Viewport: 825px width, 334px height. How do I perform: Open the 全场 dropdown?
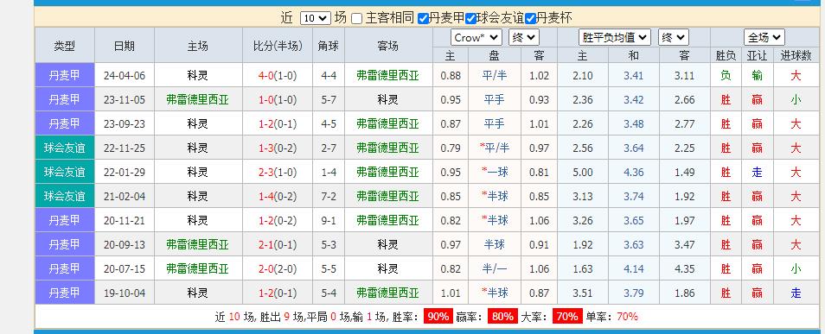pos(764,38)
